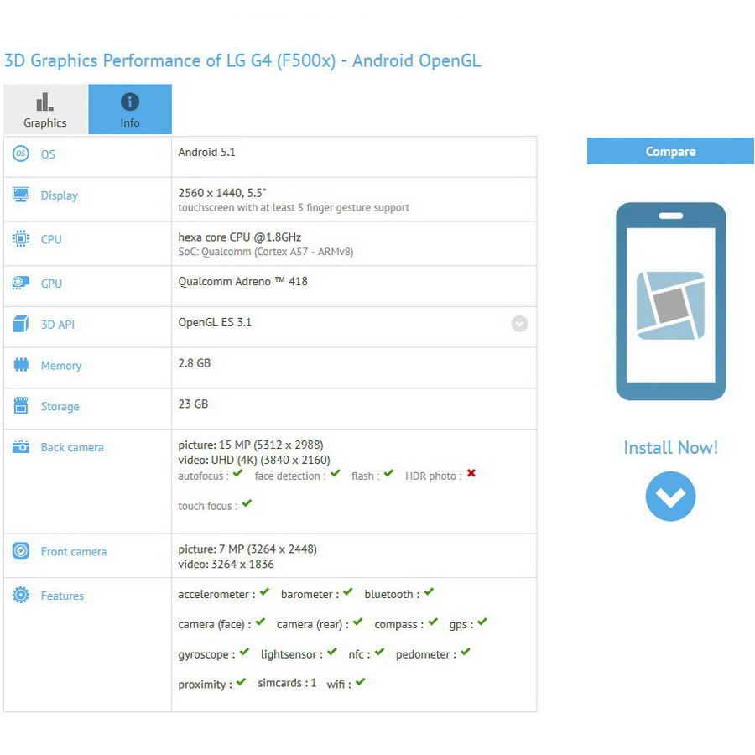Select the Info tab
The image size is (755, 755).
point(130,109)
